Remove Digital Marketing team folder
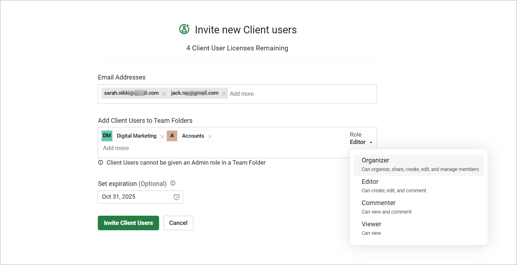This screenshot has height=265, width=517. [x=162, y=136]
